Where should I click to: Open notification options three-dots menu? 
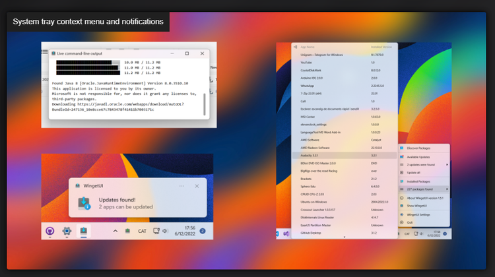(181, 186)
